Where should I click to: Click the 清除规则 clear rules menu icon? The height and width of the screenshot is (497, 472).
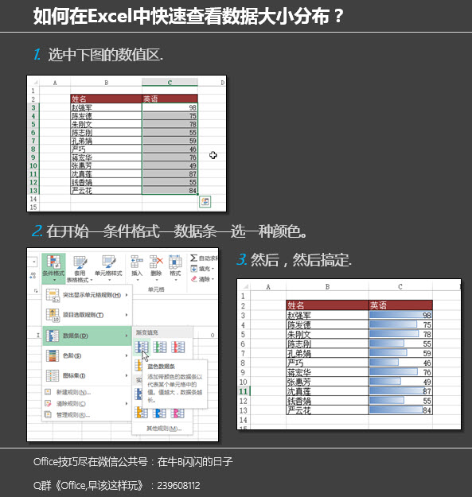(x=48, y=403)
